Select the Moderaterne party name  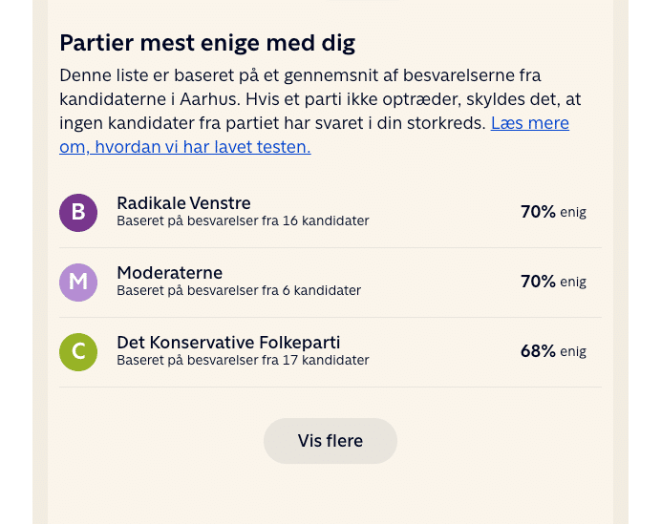[x=169, y=273]
